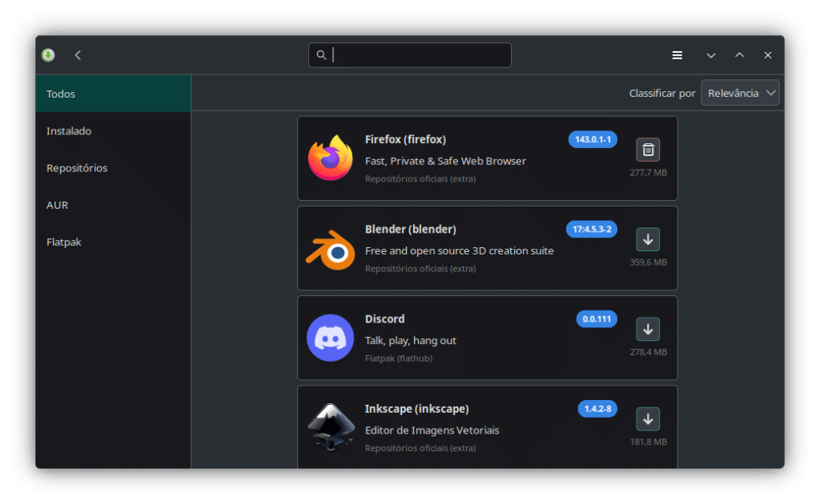Viewport: 820px width, 504px height.
Task: Maximize window with up chevron
Action: (x=739, y=55)
